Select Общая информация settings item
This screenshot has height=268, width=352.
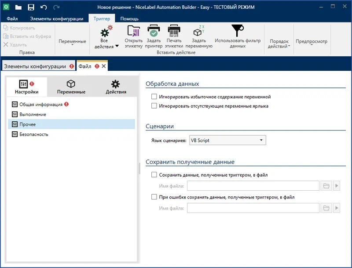pos(71,104)
